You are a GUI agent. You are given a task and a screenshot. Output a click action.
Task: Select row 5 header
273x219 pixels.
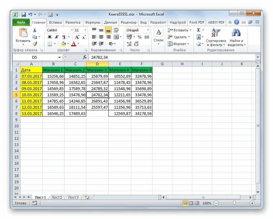[x=16, y=95]
